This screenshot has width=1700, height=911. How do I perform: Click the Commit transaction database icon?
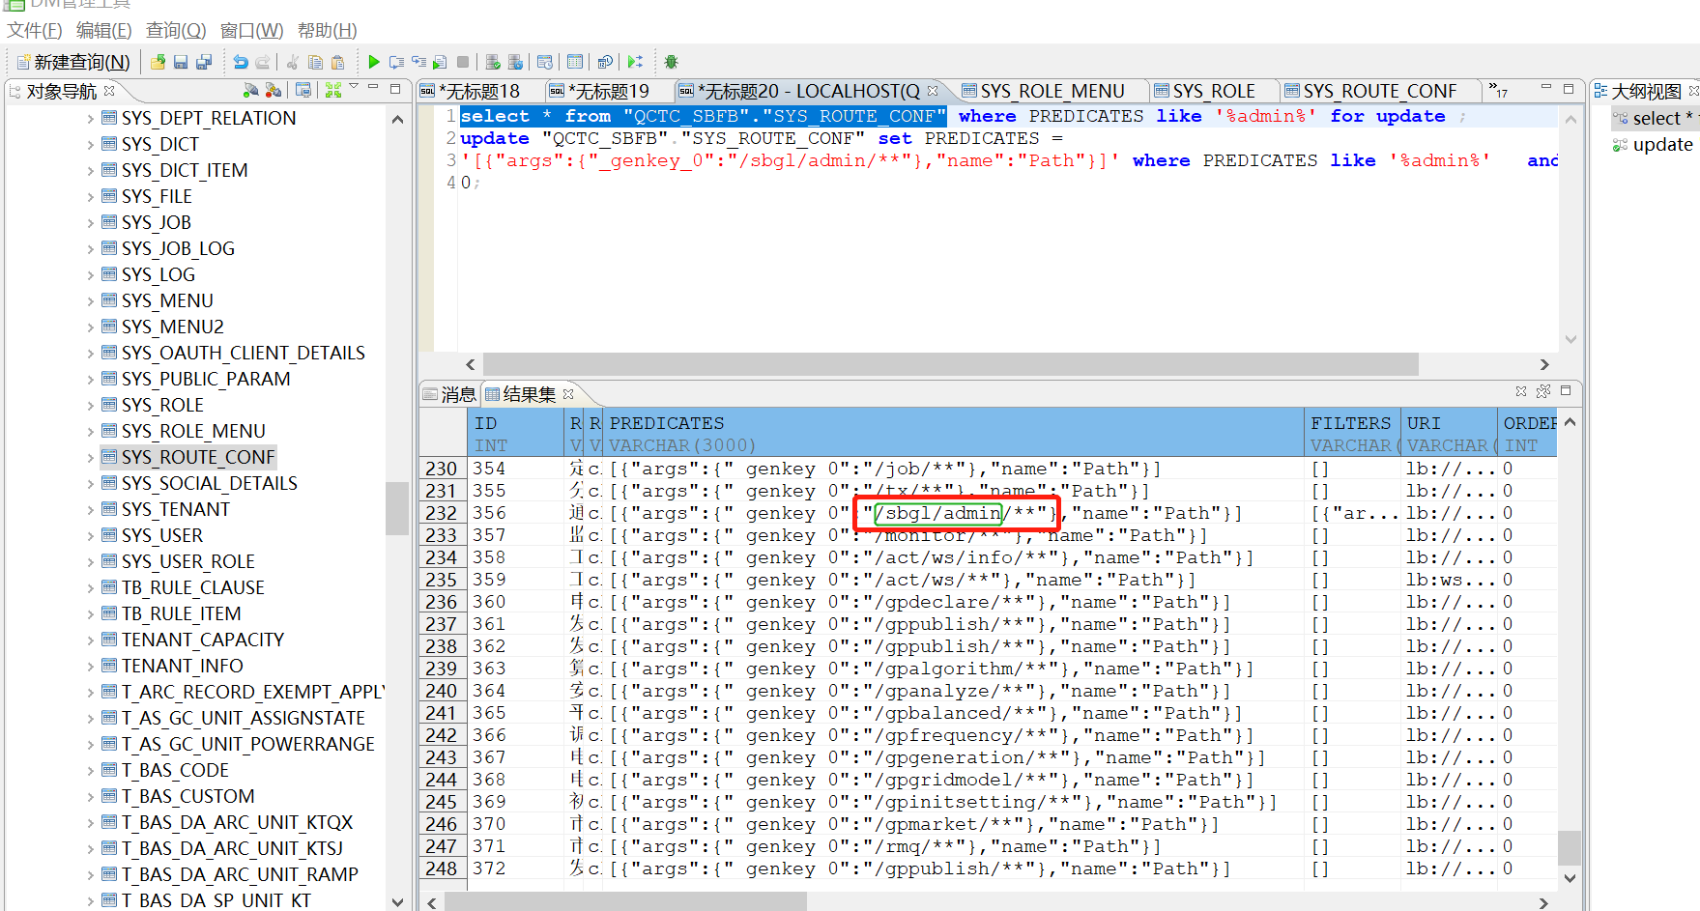(493, 62)
